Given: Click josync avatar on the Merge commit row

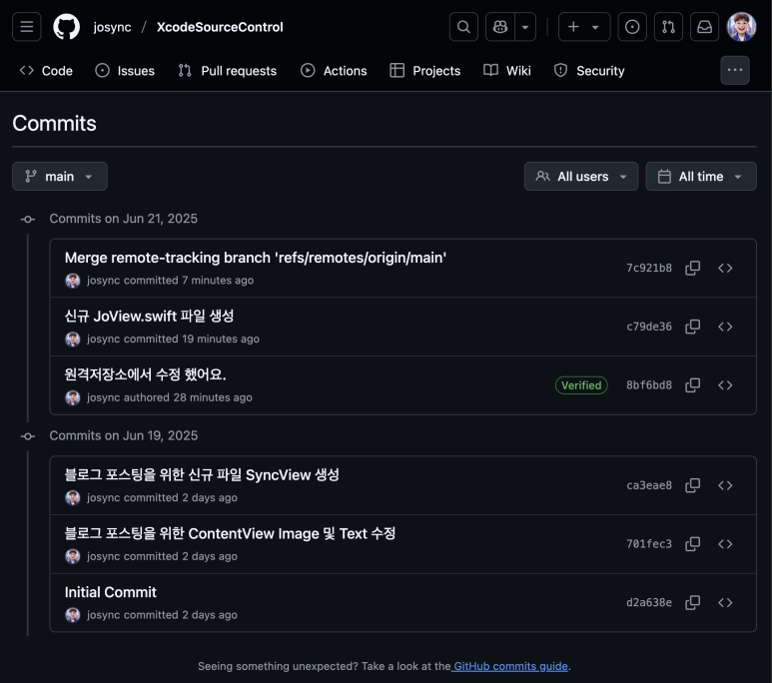Looking at the screenshot, I should tap(73, 281).
